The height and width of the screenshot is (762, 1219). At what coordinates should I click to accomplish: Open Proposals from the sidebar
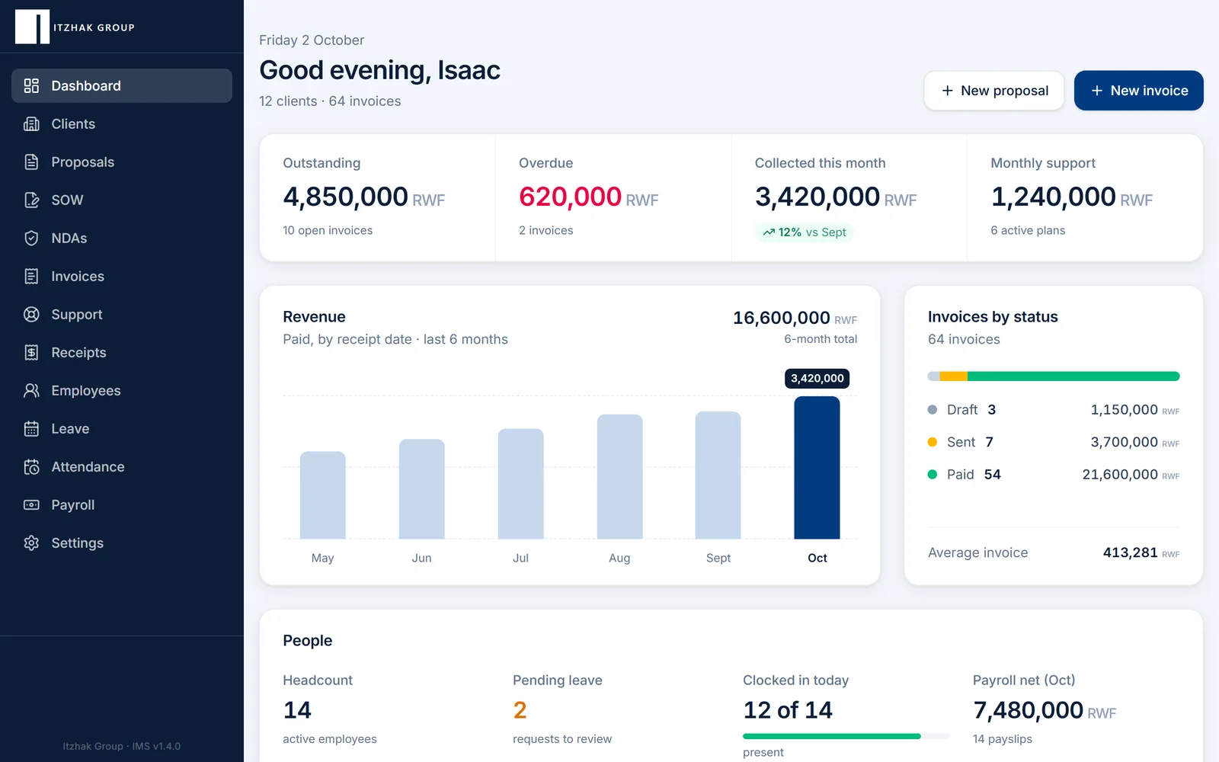(122, 162)
